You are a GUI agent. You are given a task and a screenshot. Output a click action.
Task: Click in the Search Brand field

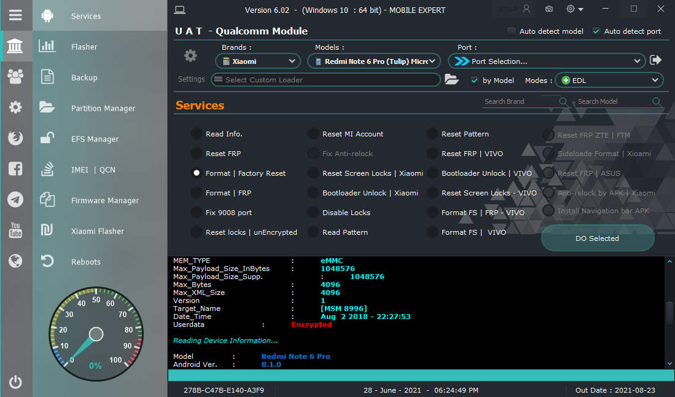click(520, 101)
